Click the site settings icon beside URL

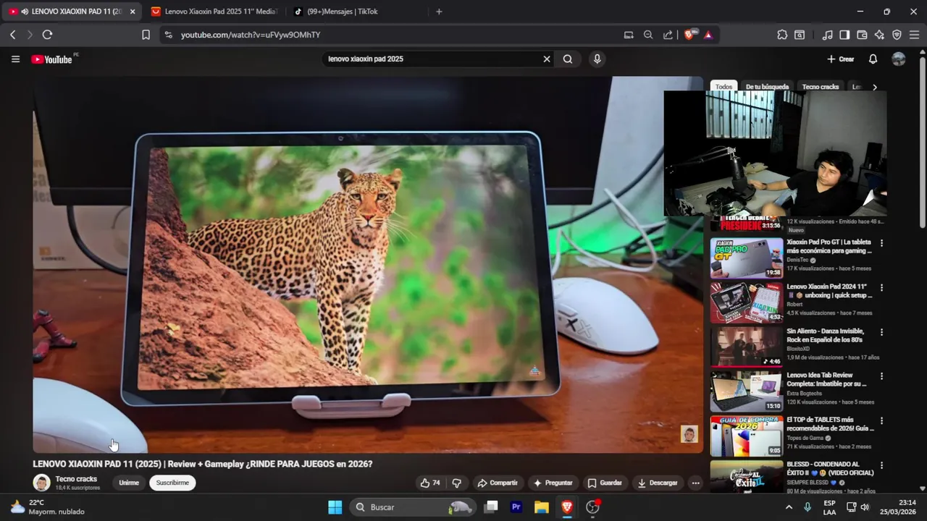pos(169,35)
